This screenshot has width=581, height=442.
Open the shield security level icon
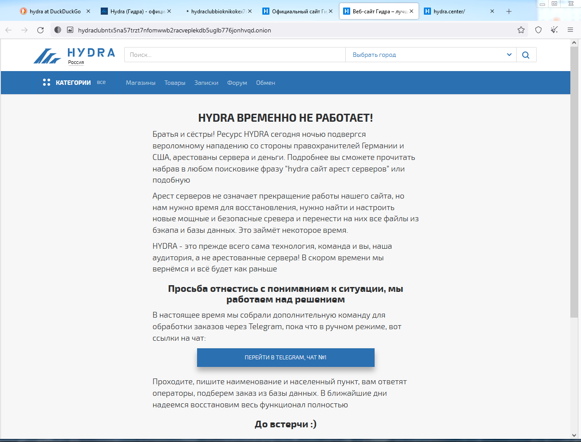(x=538, y=30)
